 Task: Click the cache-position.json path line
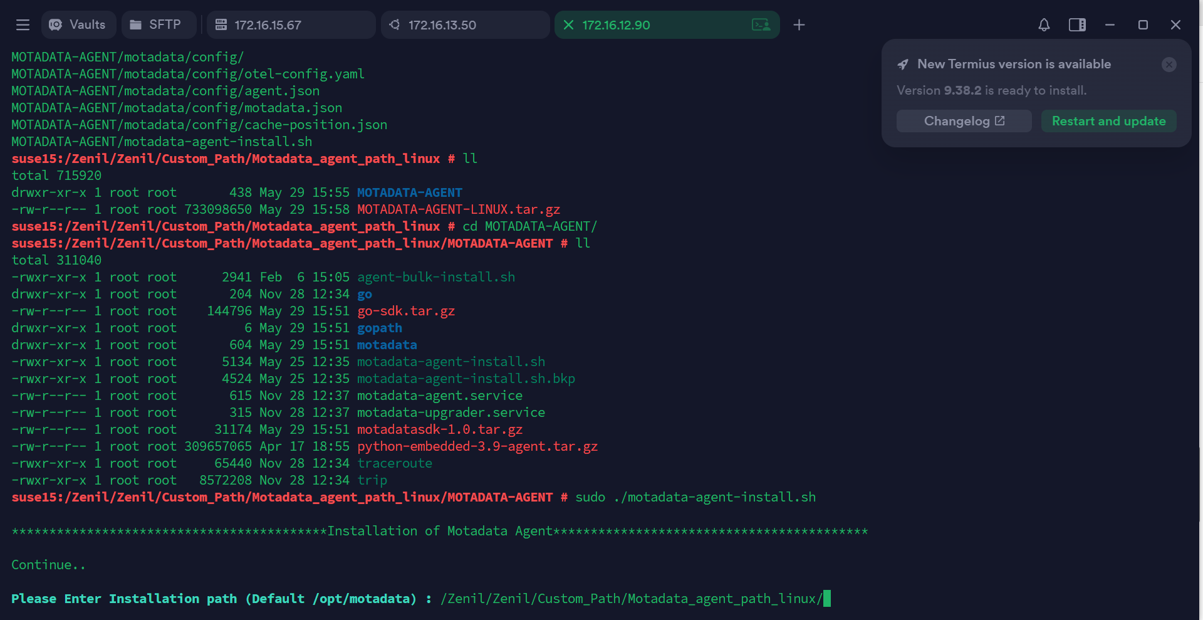pyautogui.click(x=199, y=125)
